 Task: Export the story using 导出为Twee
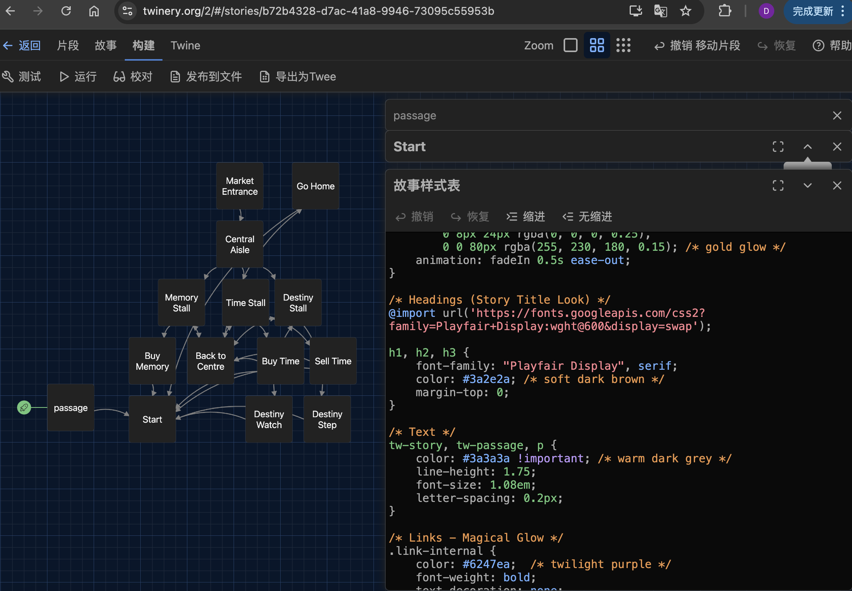coord(297,77)
